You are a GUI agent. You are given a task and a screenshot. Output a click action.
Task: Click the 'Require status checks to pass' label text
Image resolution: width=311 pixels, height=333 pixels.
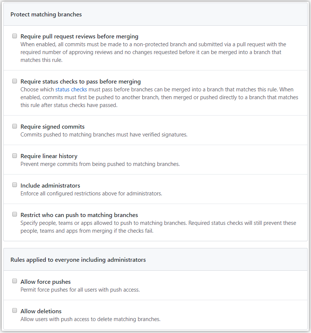click(x=80, y=82)
